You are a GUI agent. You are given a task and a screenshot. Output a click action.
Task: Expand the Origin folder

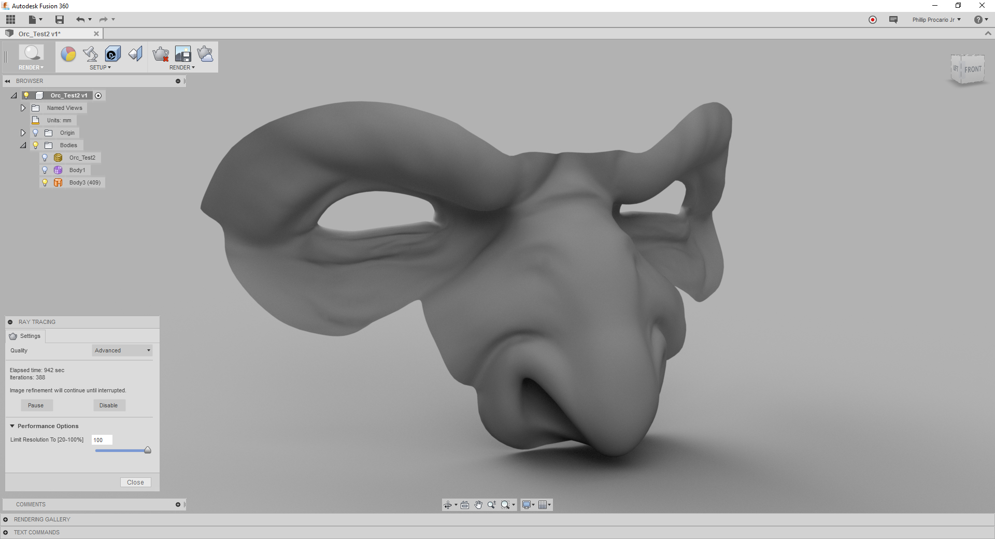point(23,133)
